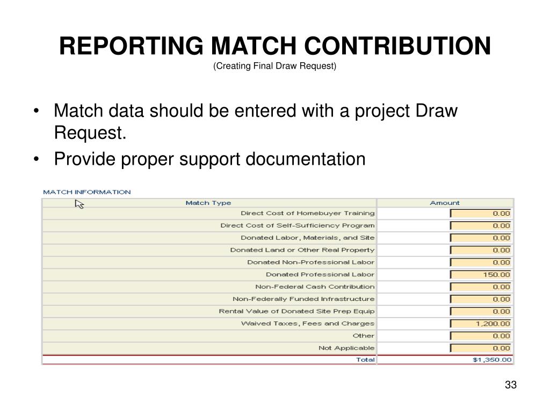This screenshot has width=550, height=412.
Task: Click the Other match type amount field
Action: [481, 336]
